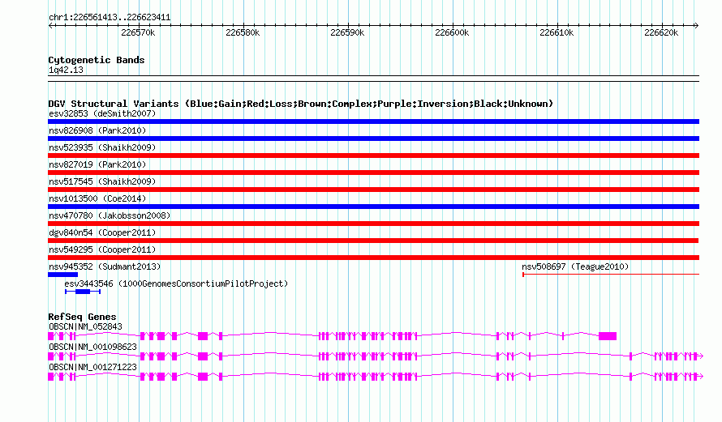Click the chr1:226561413..226623411 coordinates text
Screen dimensions: 722x422
110,17
